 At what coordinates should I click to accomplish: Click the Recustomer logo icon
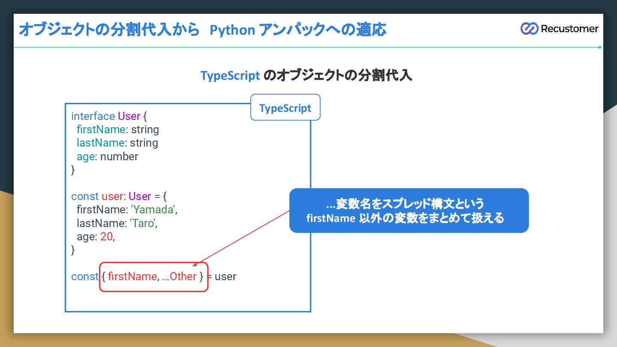point(529,29)
